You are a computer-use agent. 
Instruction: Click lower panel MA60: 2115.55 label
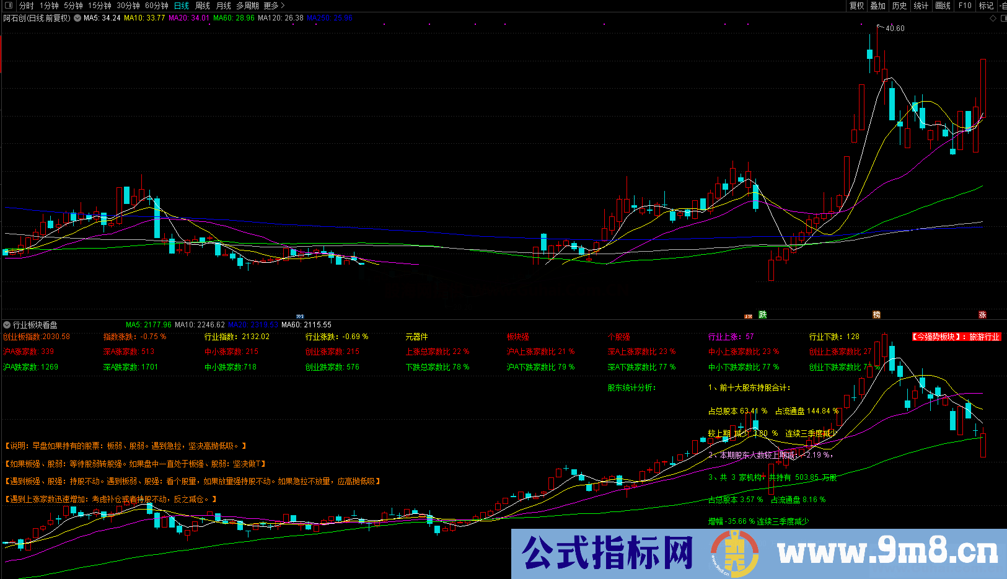(x=306, y=325)
